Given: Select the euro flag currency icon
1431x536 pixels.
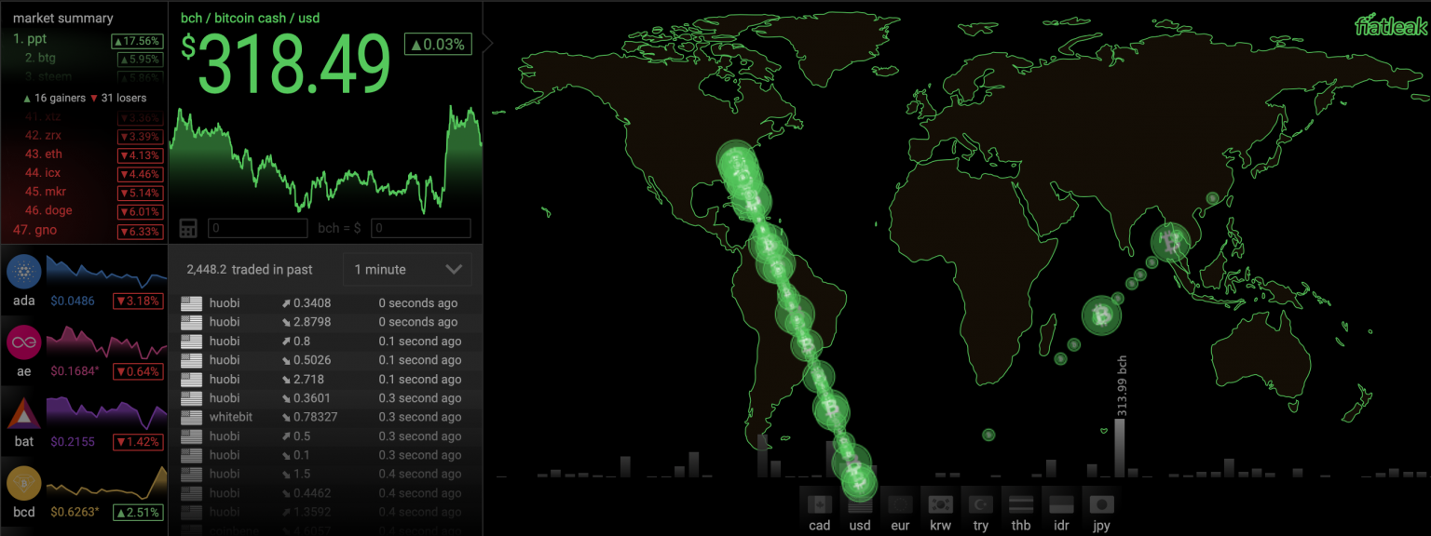Looking at the screenshot, I should coord(899,504).
